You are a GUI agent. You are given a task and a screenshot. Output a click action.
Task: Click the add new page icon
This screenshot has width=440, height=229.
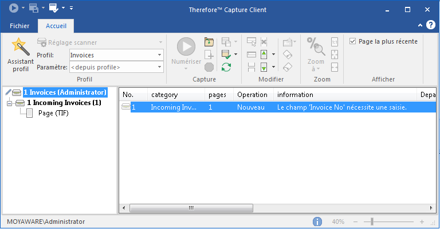[x=209, y=55]
